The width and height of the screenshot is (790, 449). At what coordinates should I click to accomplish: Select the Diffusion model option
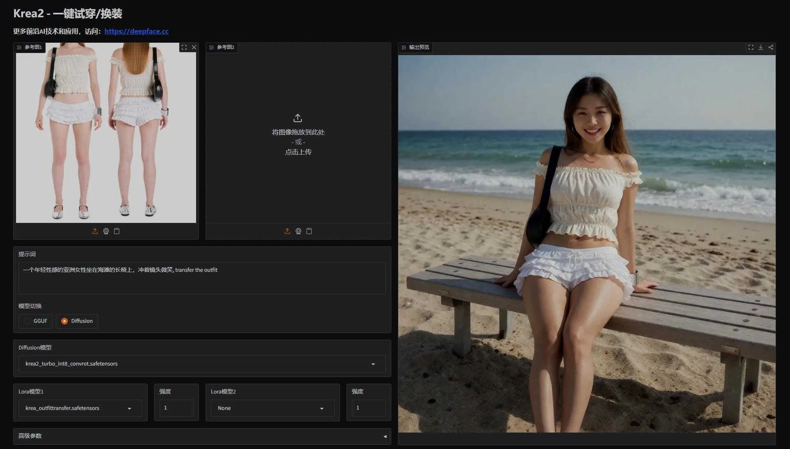pos(77,321)
